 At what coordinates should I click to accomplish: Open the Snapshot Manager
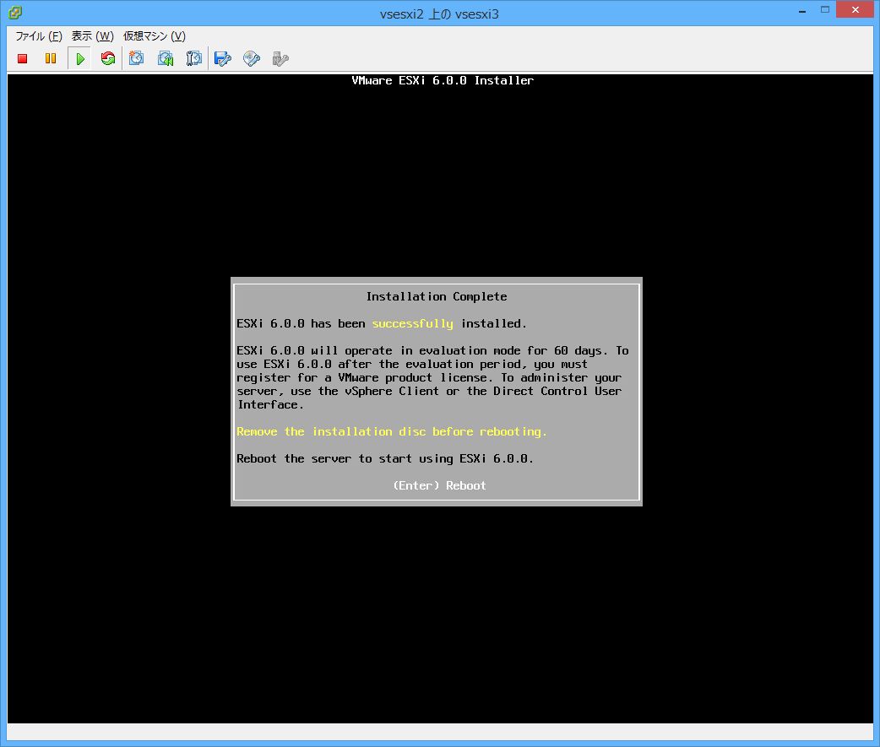point(193,58)
